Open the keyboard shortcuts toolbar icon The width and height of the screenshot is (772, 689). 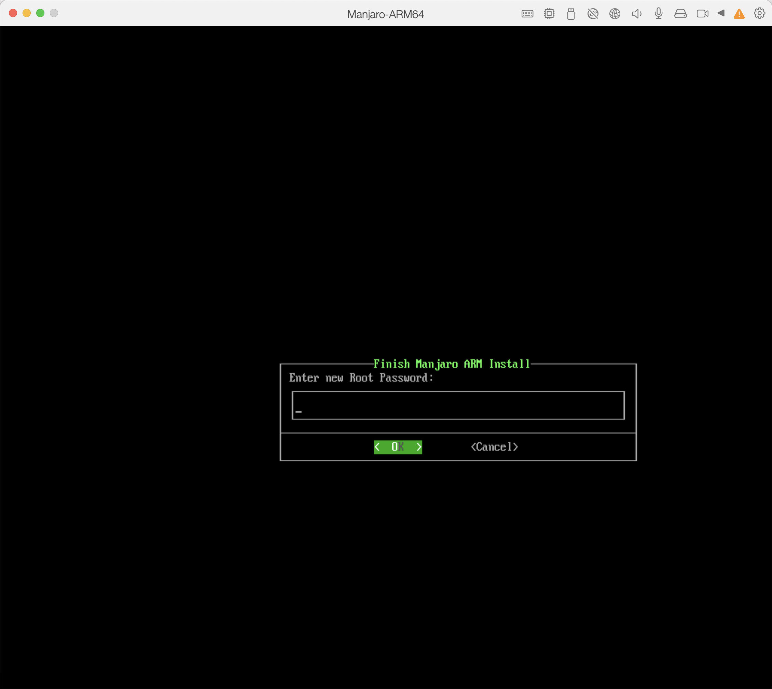[x=527, y=14]
